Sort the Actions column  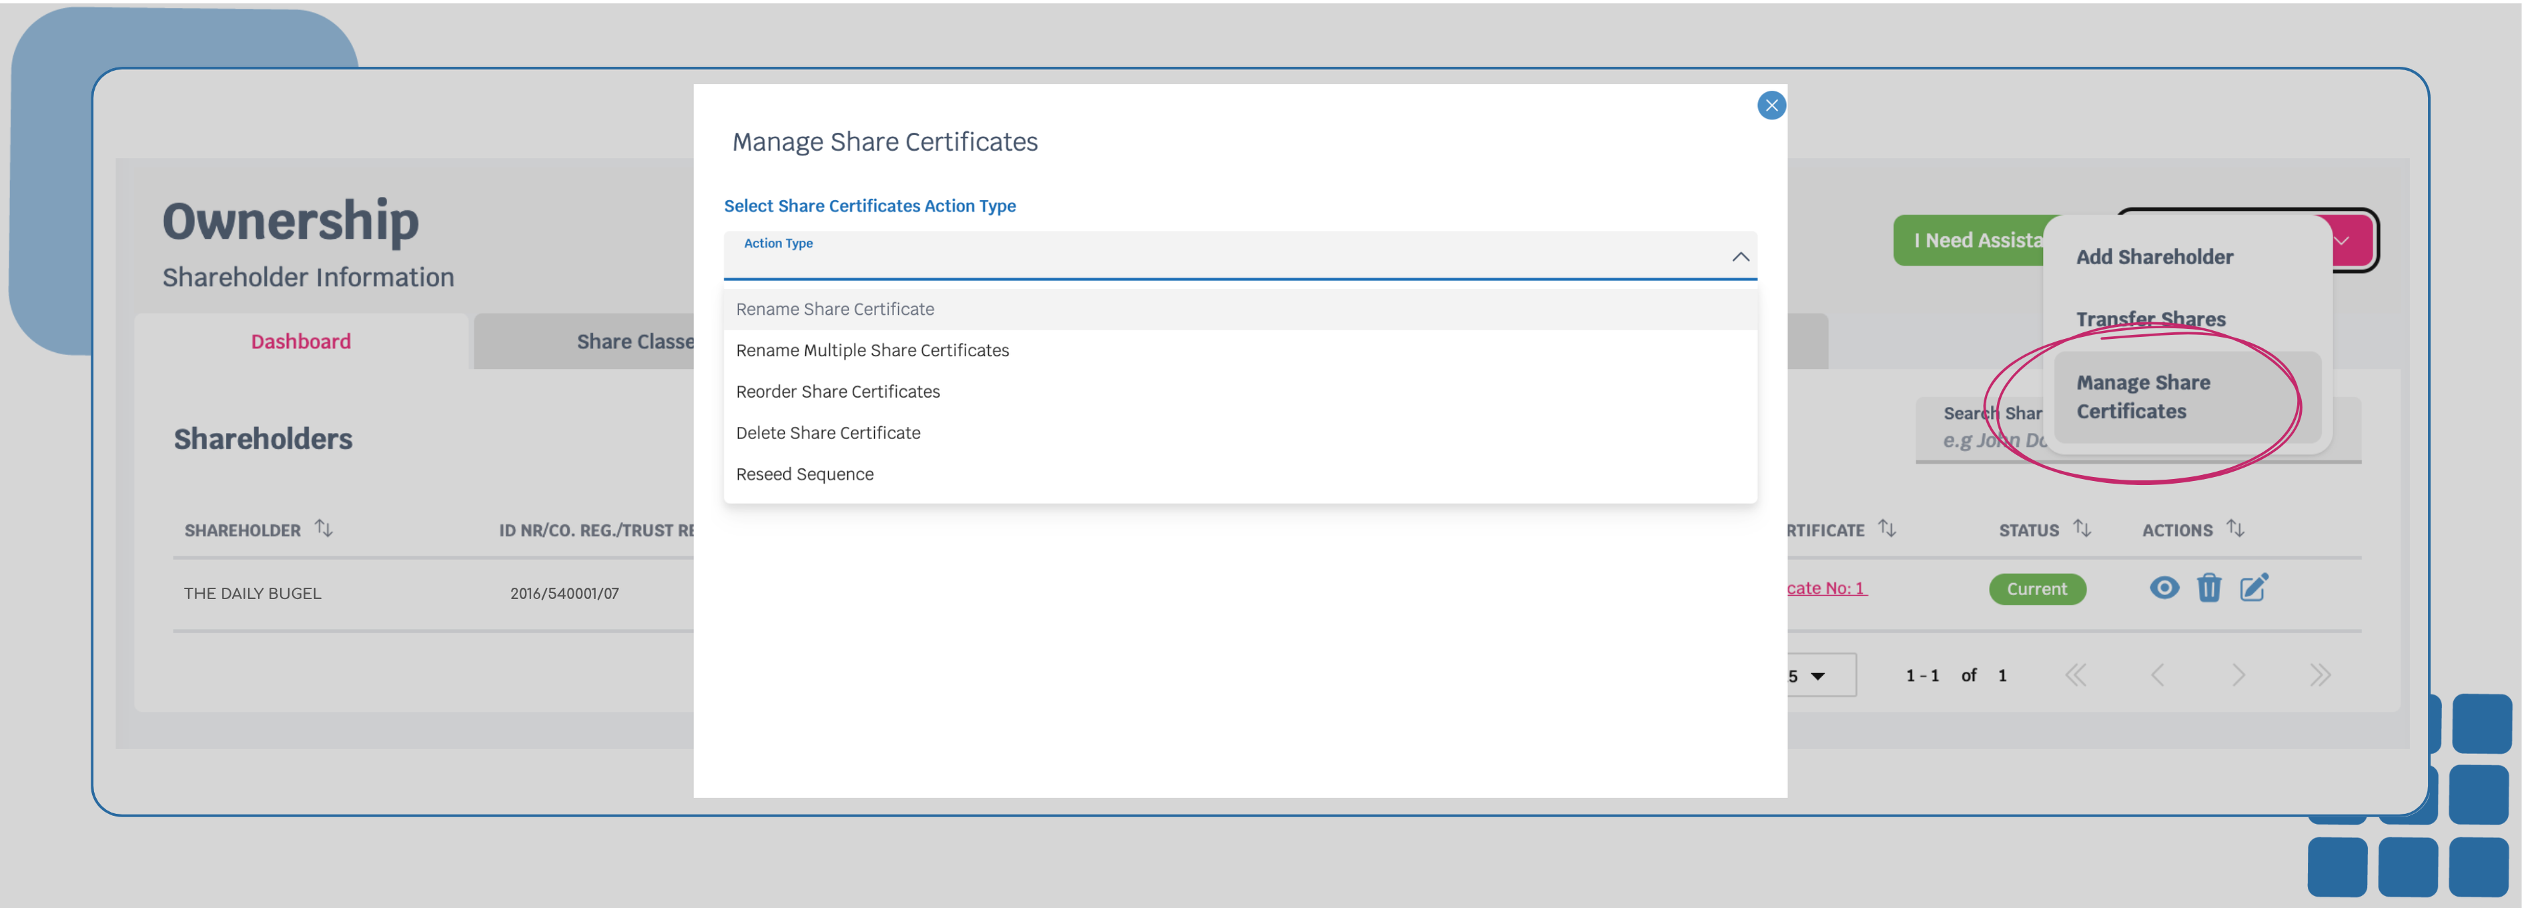pos(2235,529)
